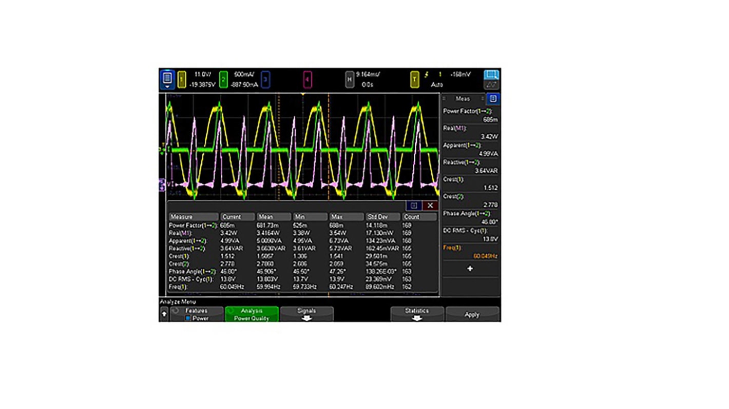
Task: Click the Std Dev column header
Action: click(x=382, y=217)
